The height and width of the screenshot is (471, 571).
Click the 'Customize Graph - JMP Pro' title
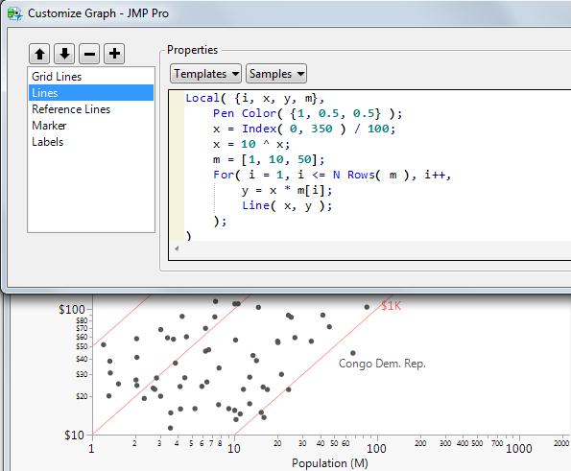[98, 13]
